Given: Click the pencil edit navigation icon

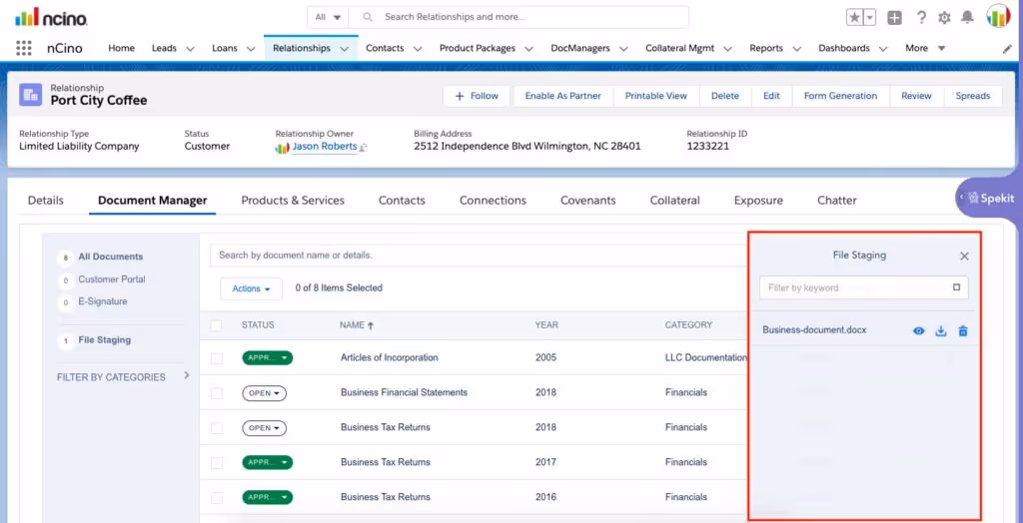Looking at the screenshot, I should pos(1007,48).
